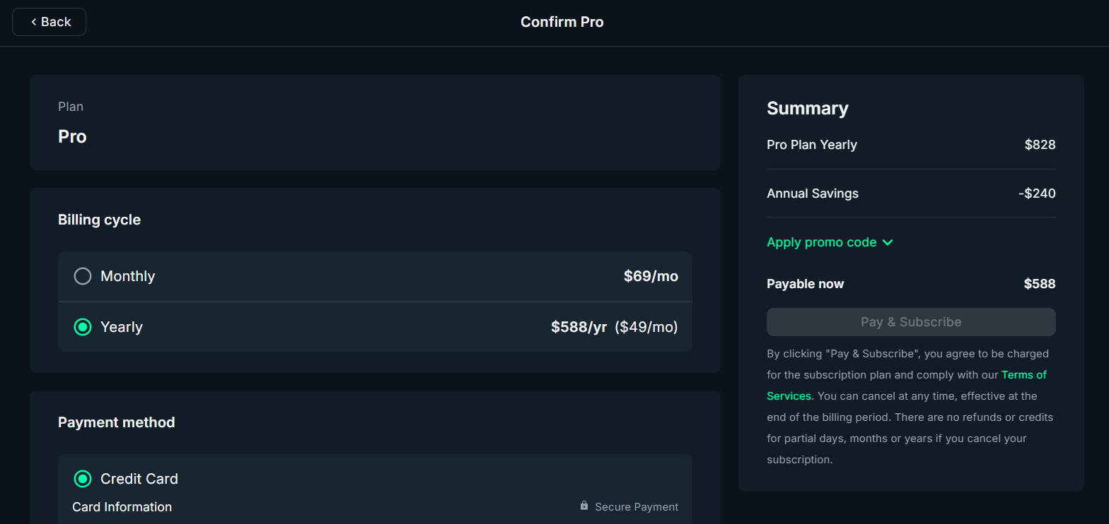Select the Pro plan card
The width and height of the screenshot is (1109, 524).
click(x=375, y=122)
